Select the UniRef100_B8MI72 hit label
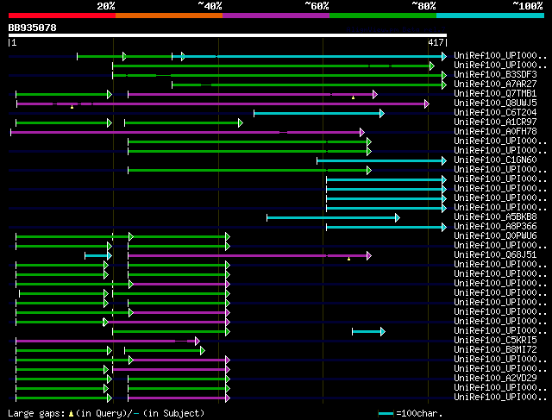 click(x=495, y=350)
